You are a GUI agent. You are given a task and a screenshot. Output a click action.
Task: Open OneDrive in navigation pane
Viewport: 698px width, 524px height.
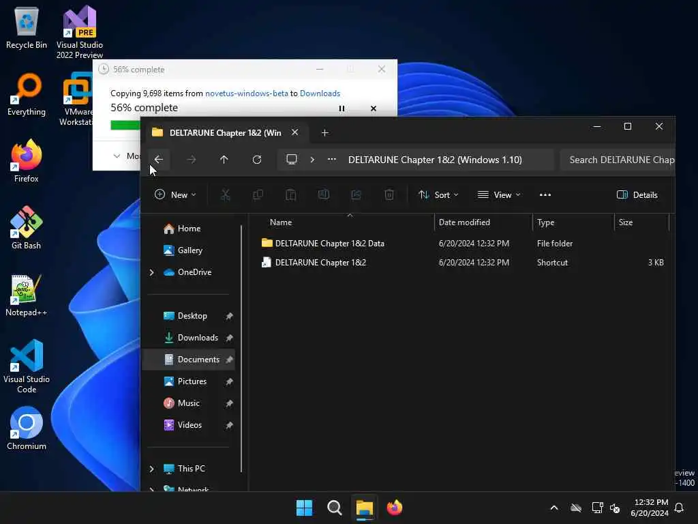194,272
